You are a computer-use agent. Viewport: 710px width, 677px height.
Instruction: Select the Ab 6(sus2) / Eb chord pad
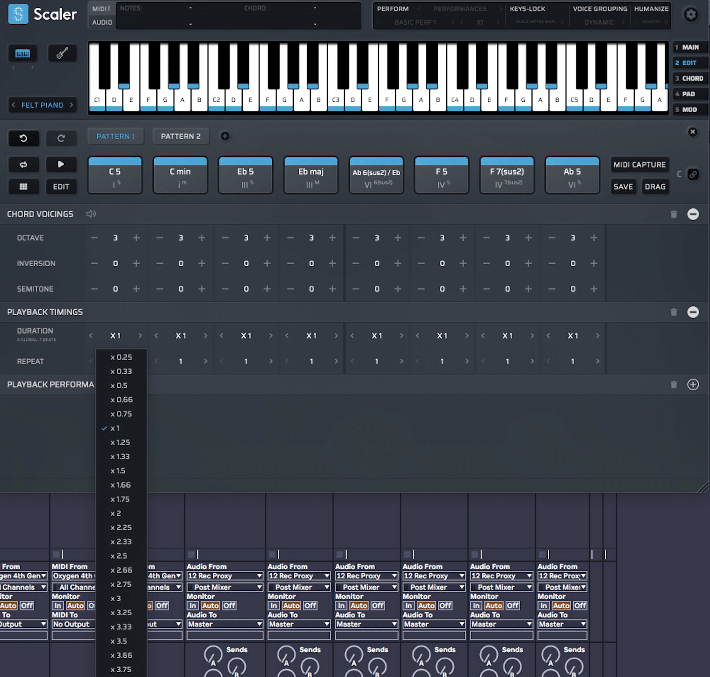(x=376, y=175)
